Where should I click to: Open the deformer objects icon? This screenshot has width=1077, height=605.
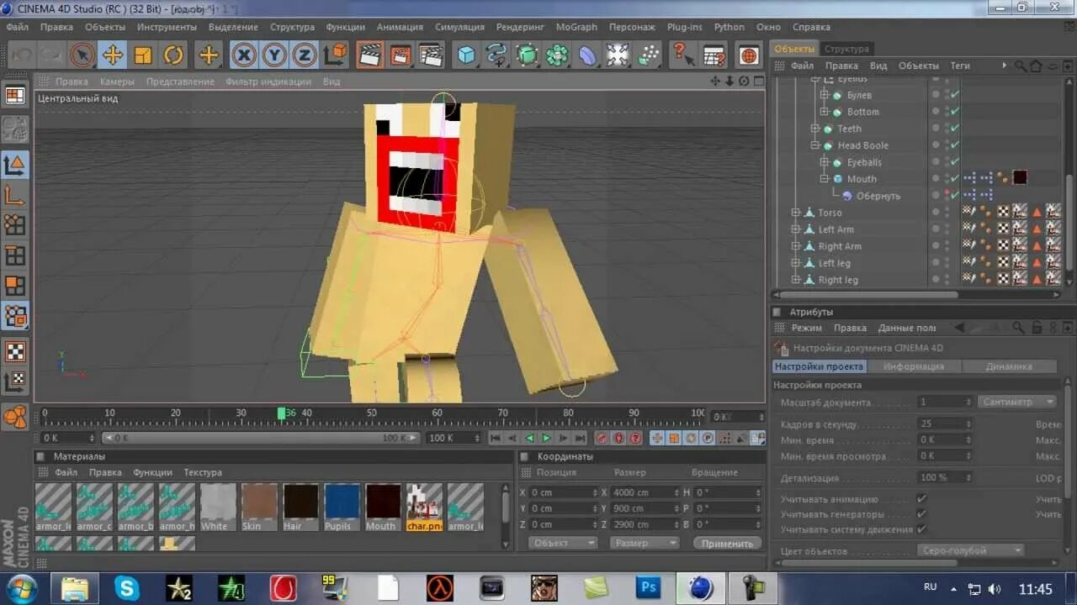pos(587,55)
